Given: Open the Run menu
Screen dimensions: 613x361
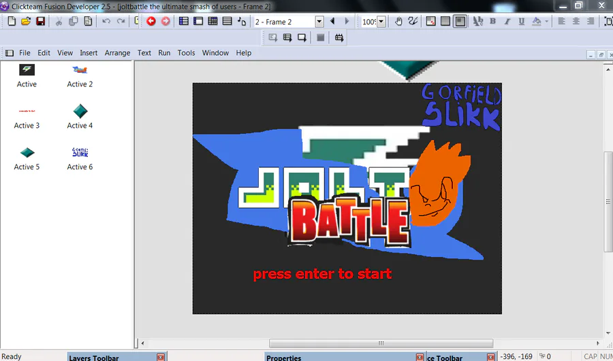Looking at the screenshot, I should tap(164, 52).
